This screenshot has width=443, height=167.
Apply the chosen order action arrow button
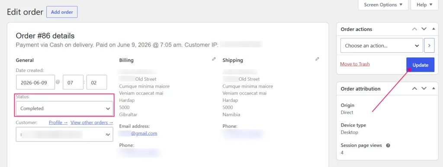point(429,46)
